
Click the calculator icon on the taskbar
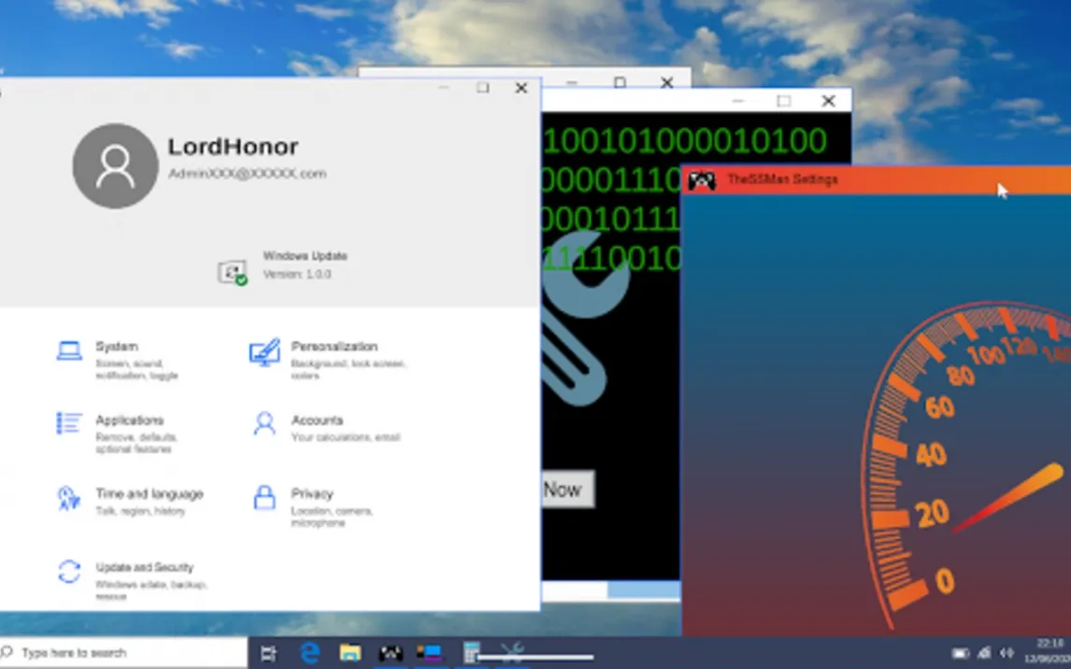click(x=471, y=652)
